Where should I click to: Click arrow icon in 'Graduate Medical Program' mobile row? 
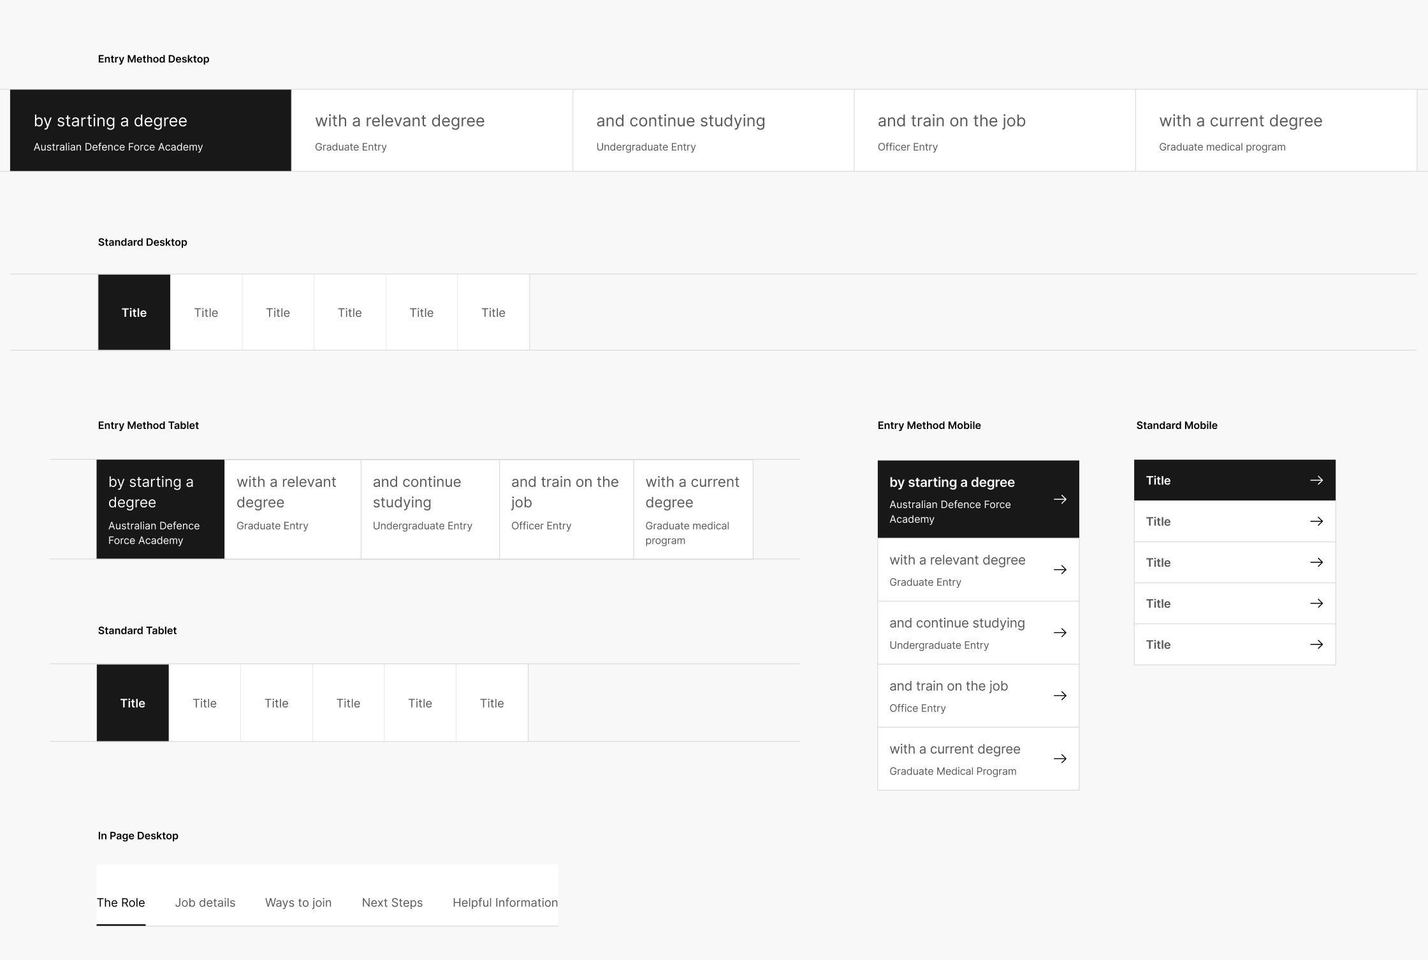(x=1060, y=759)
